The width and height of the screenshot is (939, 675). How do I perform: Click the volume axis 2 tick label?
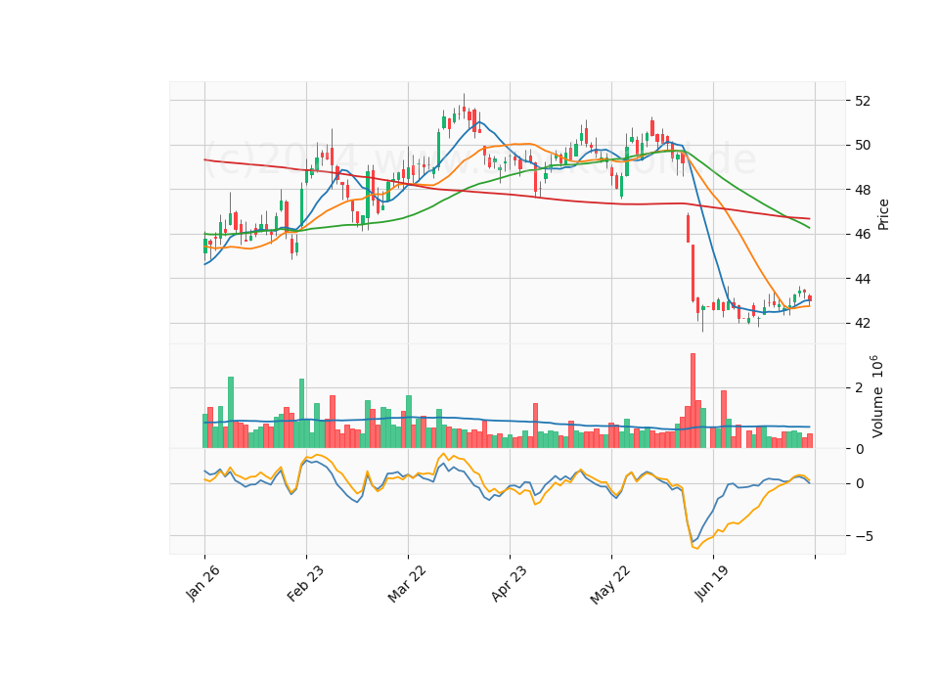click(860, 388)
